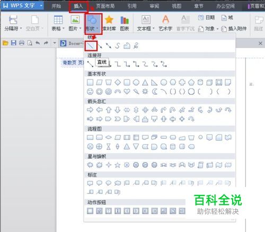Insert the five-point star shape
Viewport: 265px width, 232px height.
point(118,165)
